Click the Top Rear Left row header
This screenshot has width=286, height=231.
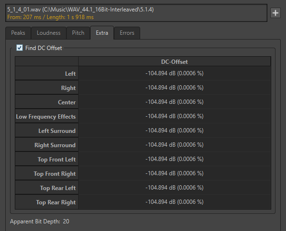47,188
